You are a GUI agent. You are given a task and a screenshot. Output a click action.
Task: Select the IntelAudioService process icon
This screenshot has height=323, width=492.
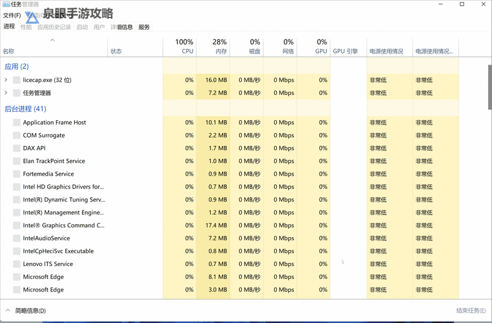[x=17, y=238]
